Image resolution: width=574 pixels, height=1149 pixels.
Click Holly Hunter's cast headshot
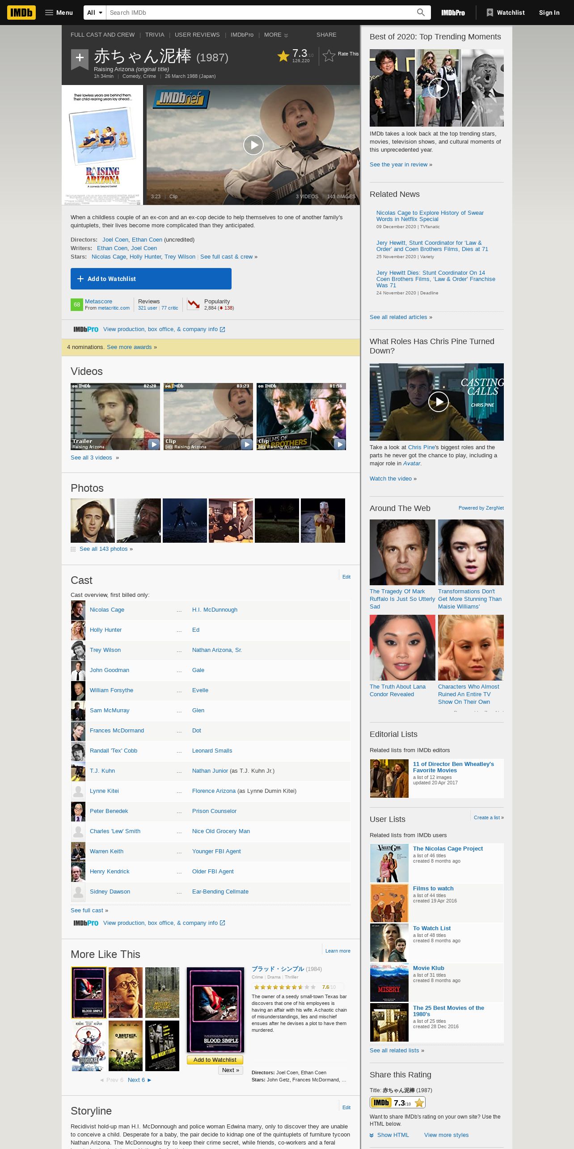78,630
